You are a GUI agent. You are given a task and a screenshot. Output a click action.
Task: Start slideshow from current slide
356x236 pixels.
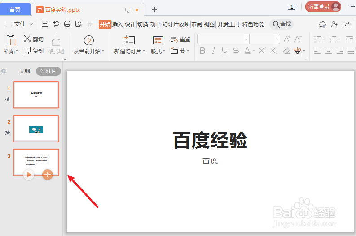click(x=89, y=45)
